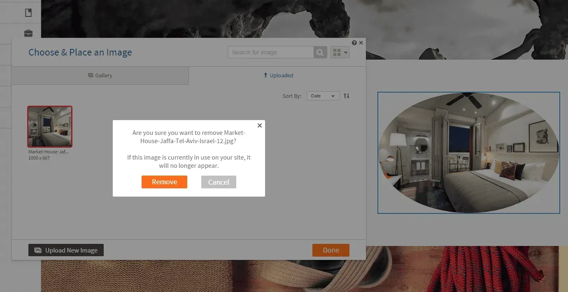Click the help question mark icon
This screenshot has width=568, height=292.
pyautogui.click(x=354, y=43)
